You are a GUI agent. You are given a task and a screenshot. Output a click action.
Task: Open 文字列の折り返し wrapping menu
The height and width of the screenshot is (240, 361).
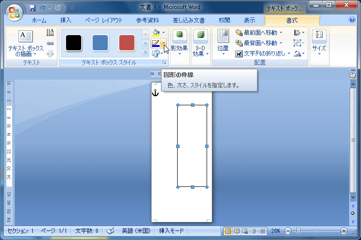(263, 54)
